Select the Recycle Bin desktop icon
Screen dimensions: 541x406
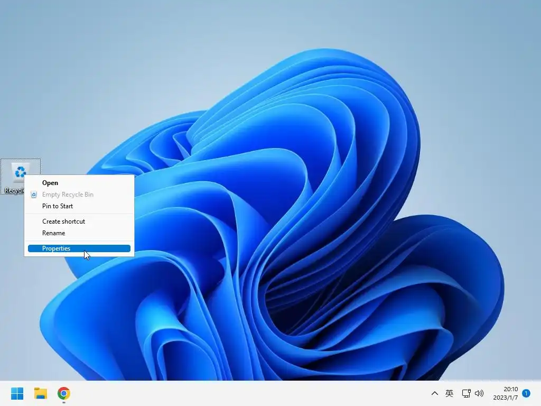[x=21, y=176]
